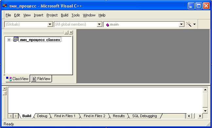Viewport: 212px width, 128px height.
Task: Click the classes project icon in tree
Action: (16, 39)
